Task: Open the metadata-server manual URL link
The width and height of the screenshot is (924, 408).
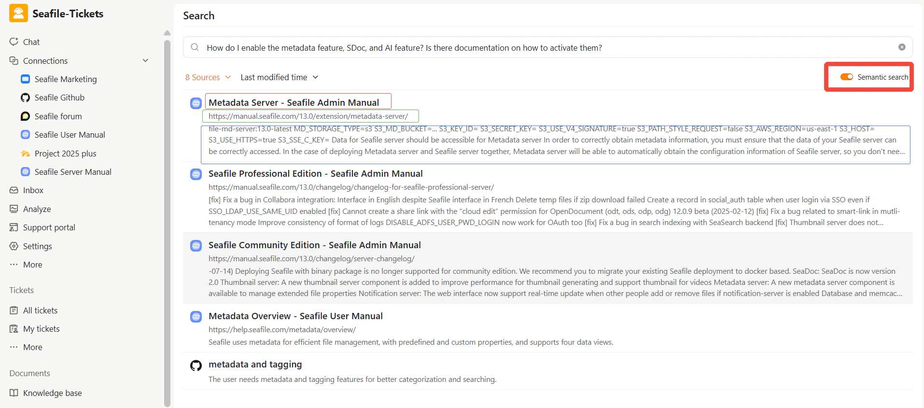Action: click(x=308, y=116)
